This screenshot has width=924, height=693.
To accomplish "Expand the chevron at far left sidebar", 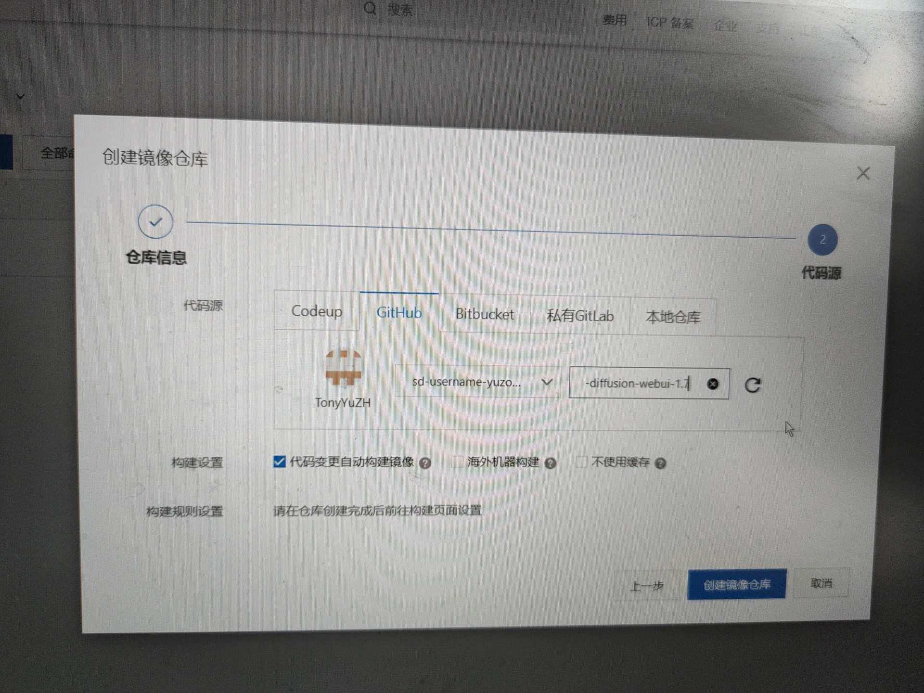I will (20, 96).
